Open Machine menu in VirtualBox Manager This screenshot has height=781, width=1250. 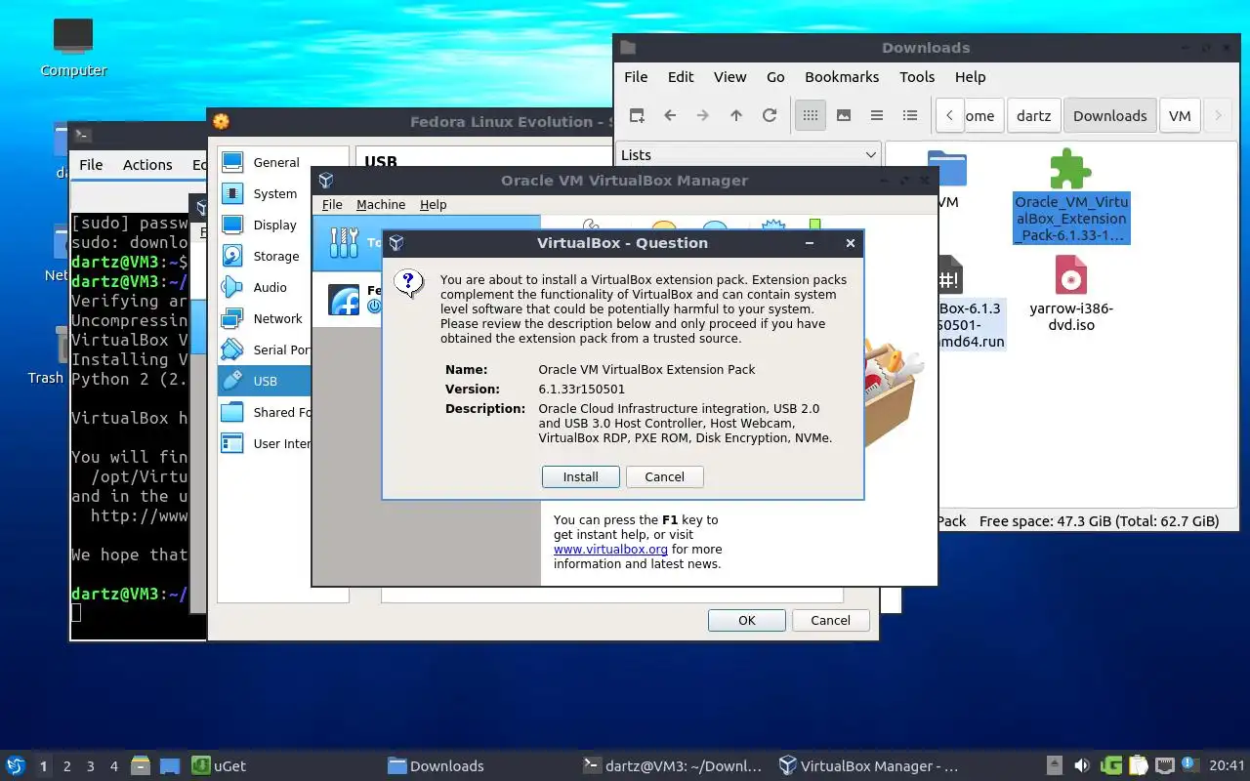[381, 204]
